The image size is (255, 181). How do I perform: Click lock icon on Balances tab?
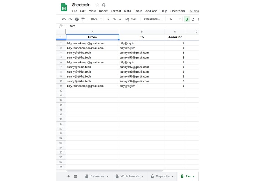(87, 176)
